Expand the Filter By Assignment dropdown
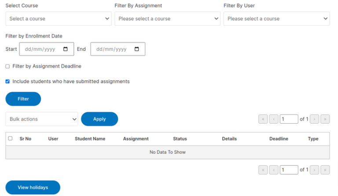Viewport: 338px width, 196px height. (167, 19)
